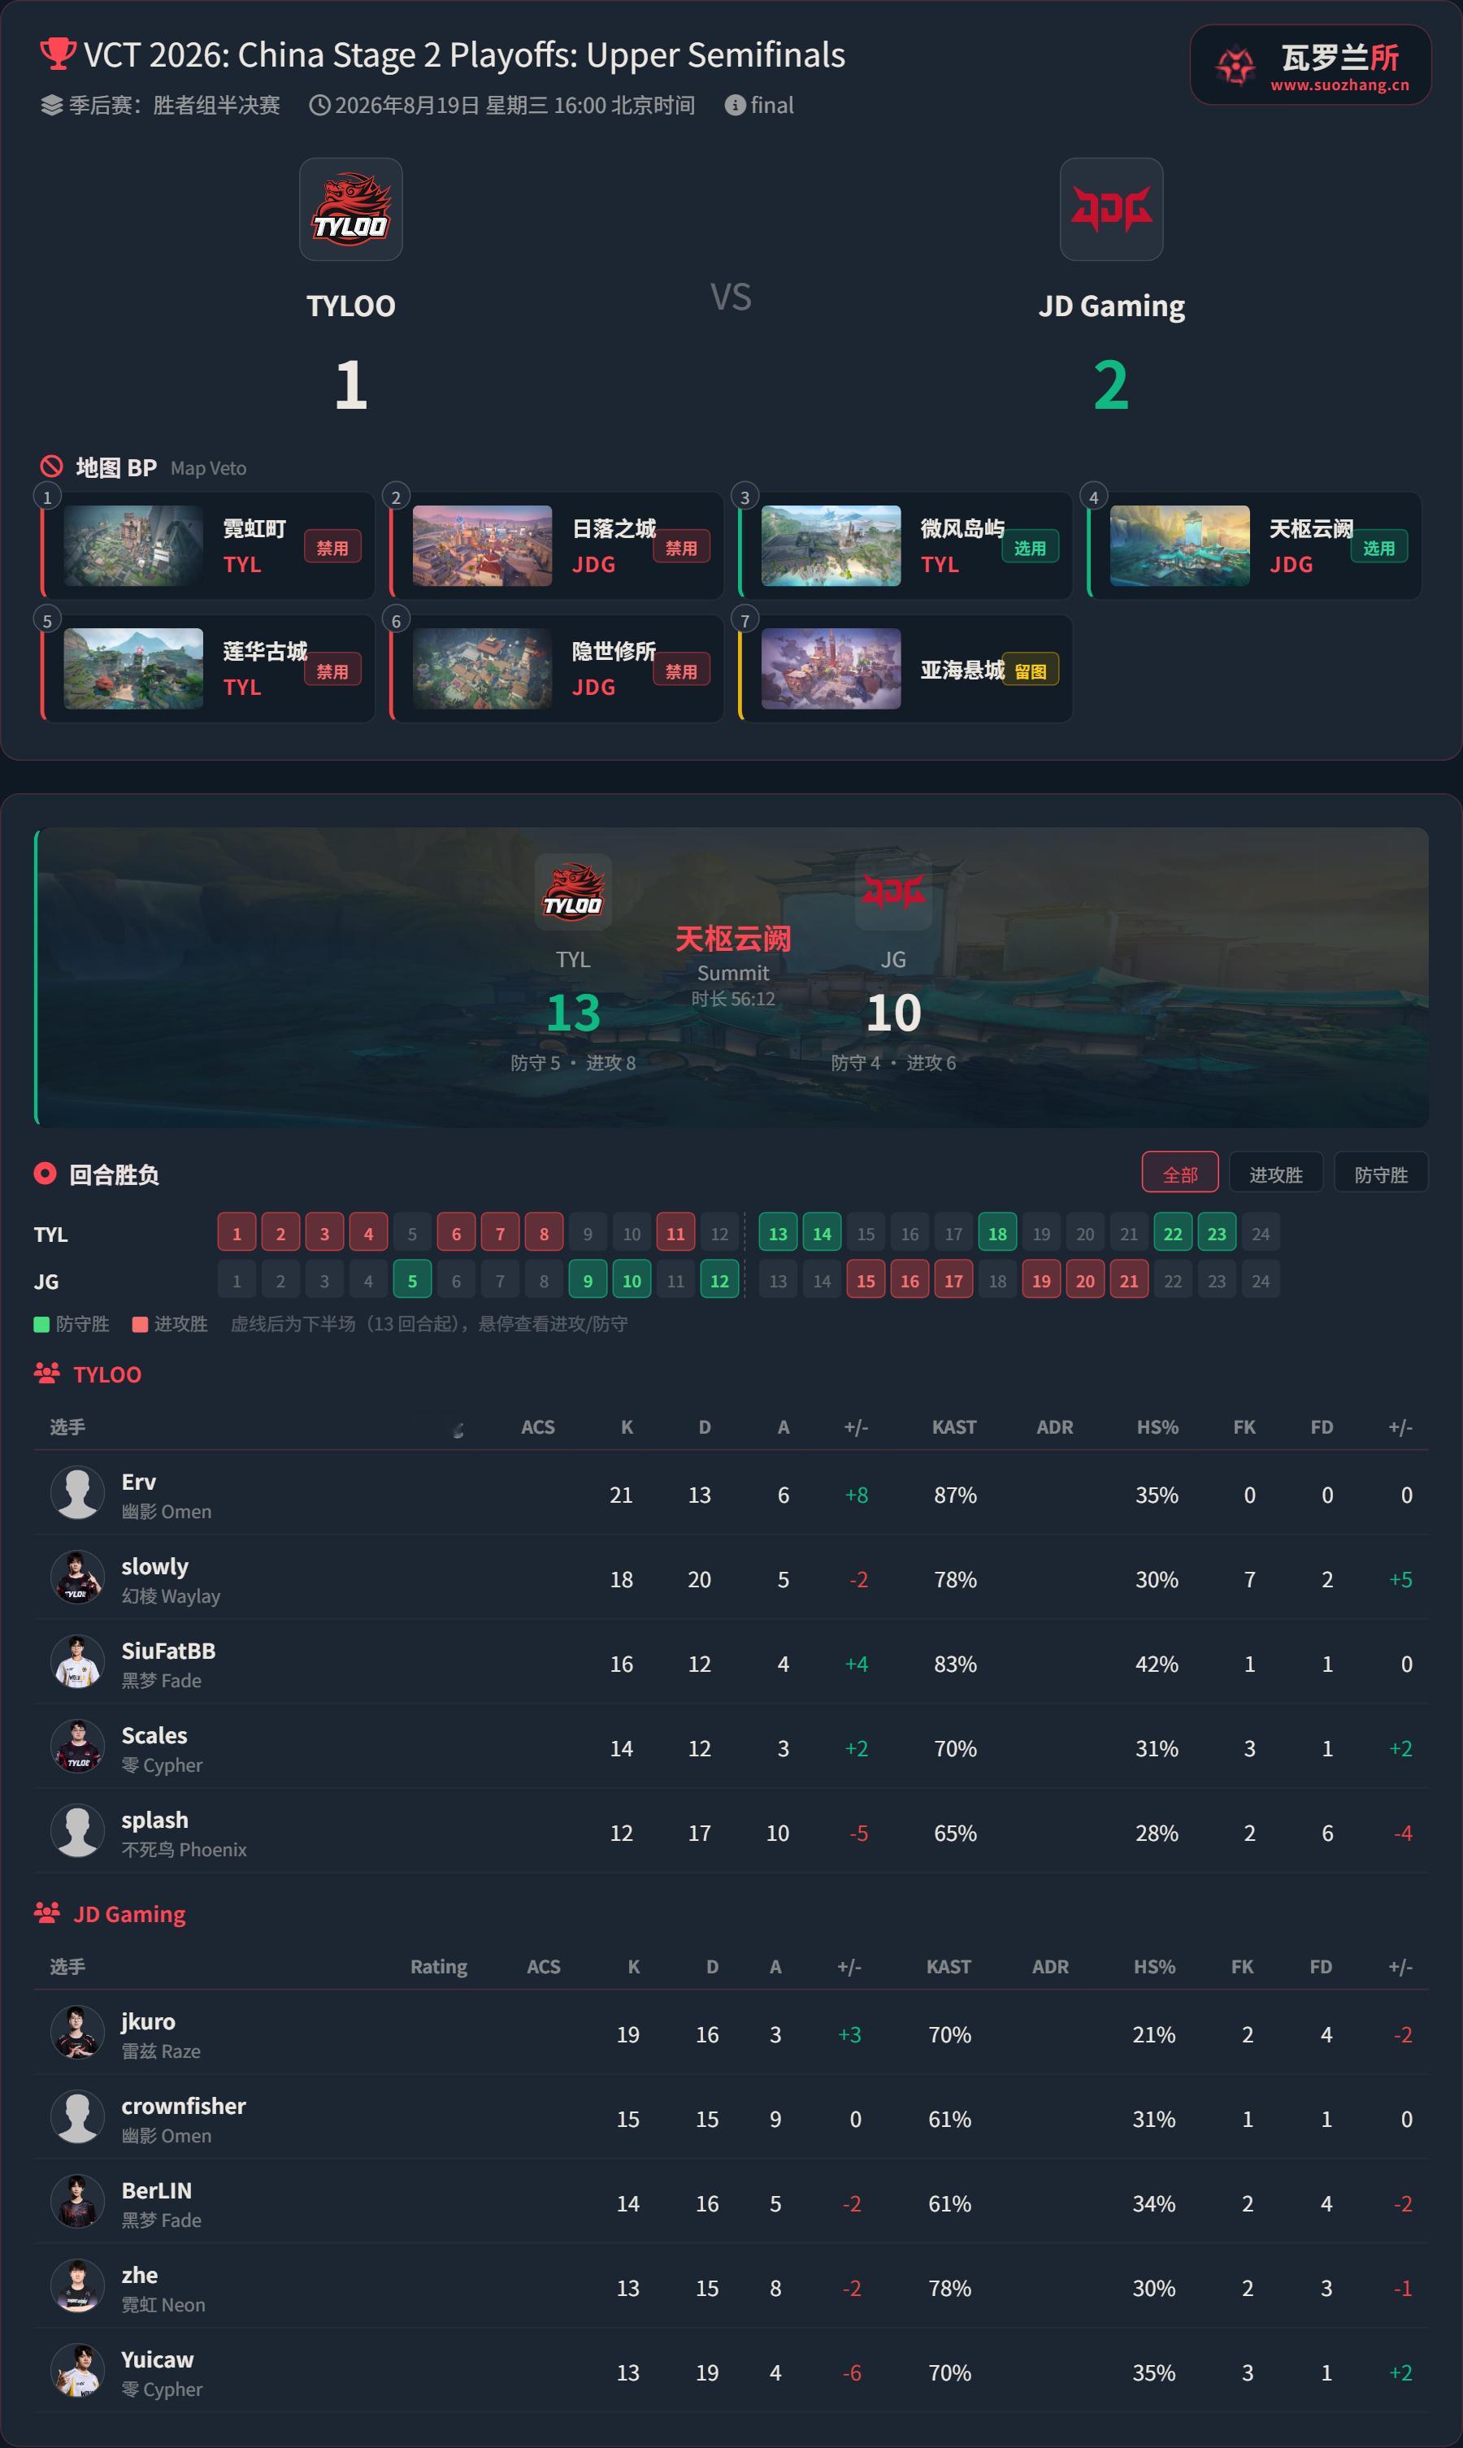Click Scales's player avatar
Image resolution: width=1463 pixels, height=2448 pixels.
tap(78, 1747)
